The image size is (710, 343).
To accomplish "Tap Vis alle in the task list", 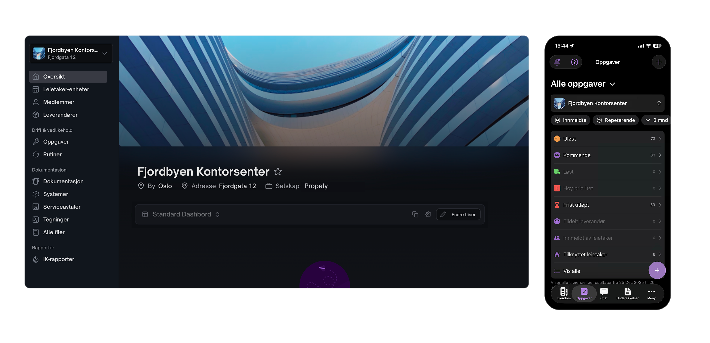I will pyautogui.click(x=572, y=271).
